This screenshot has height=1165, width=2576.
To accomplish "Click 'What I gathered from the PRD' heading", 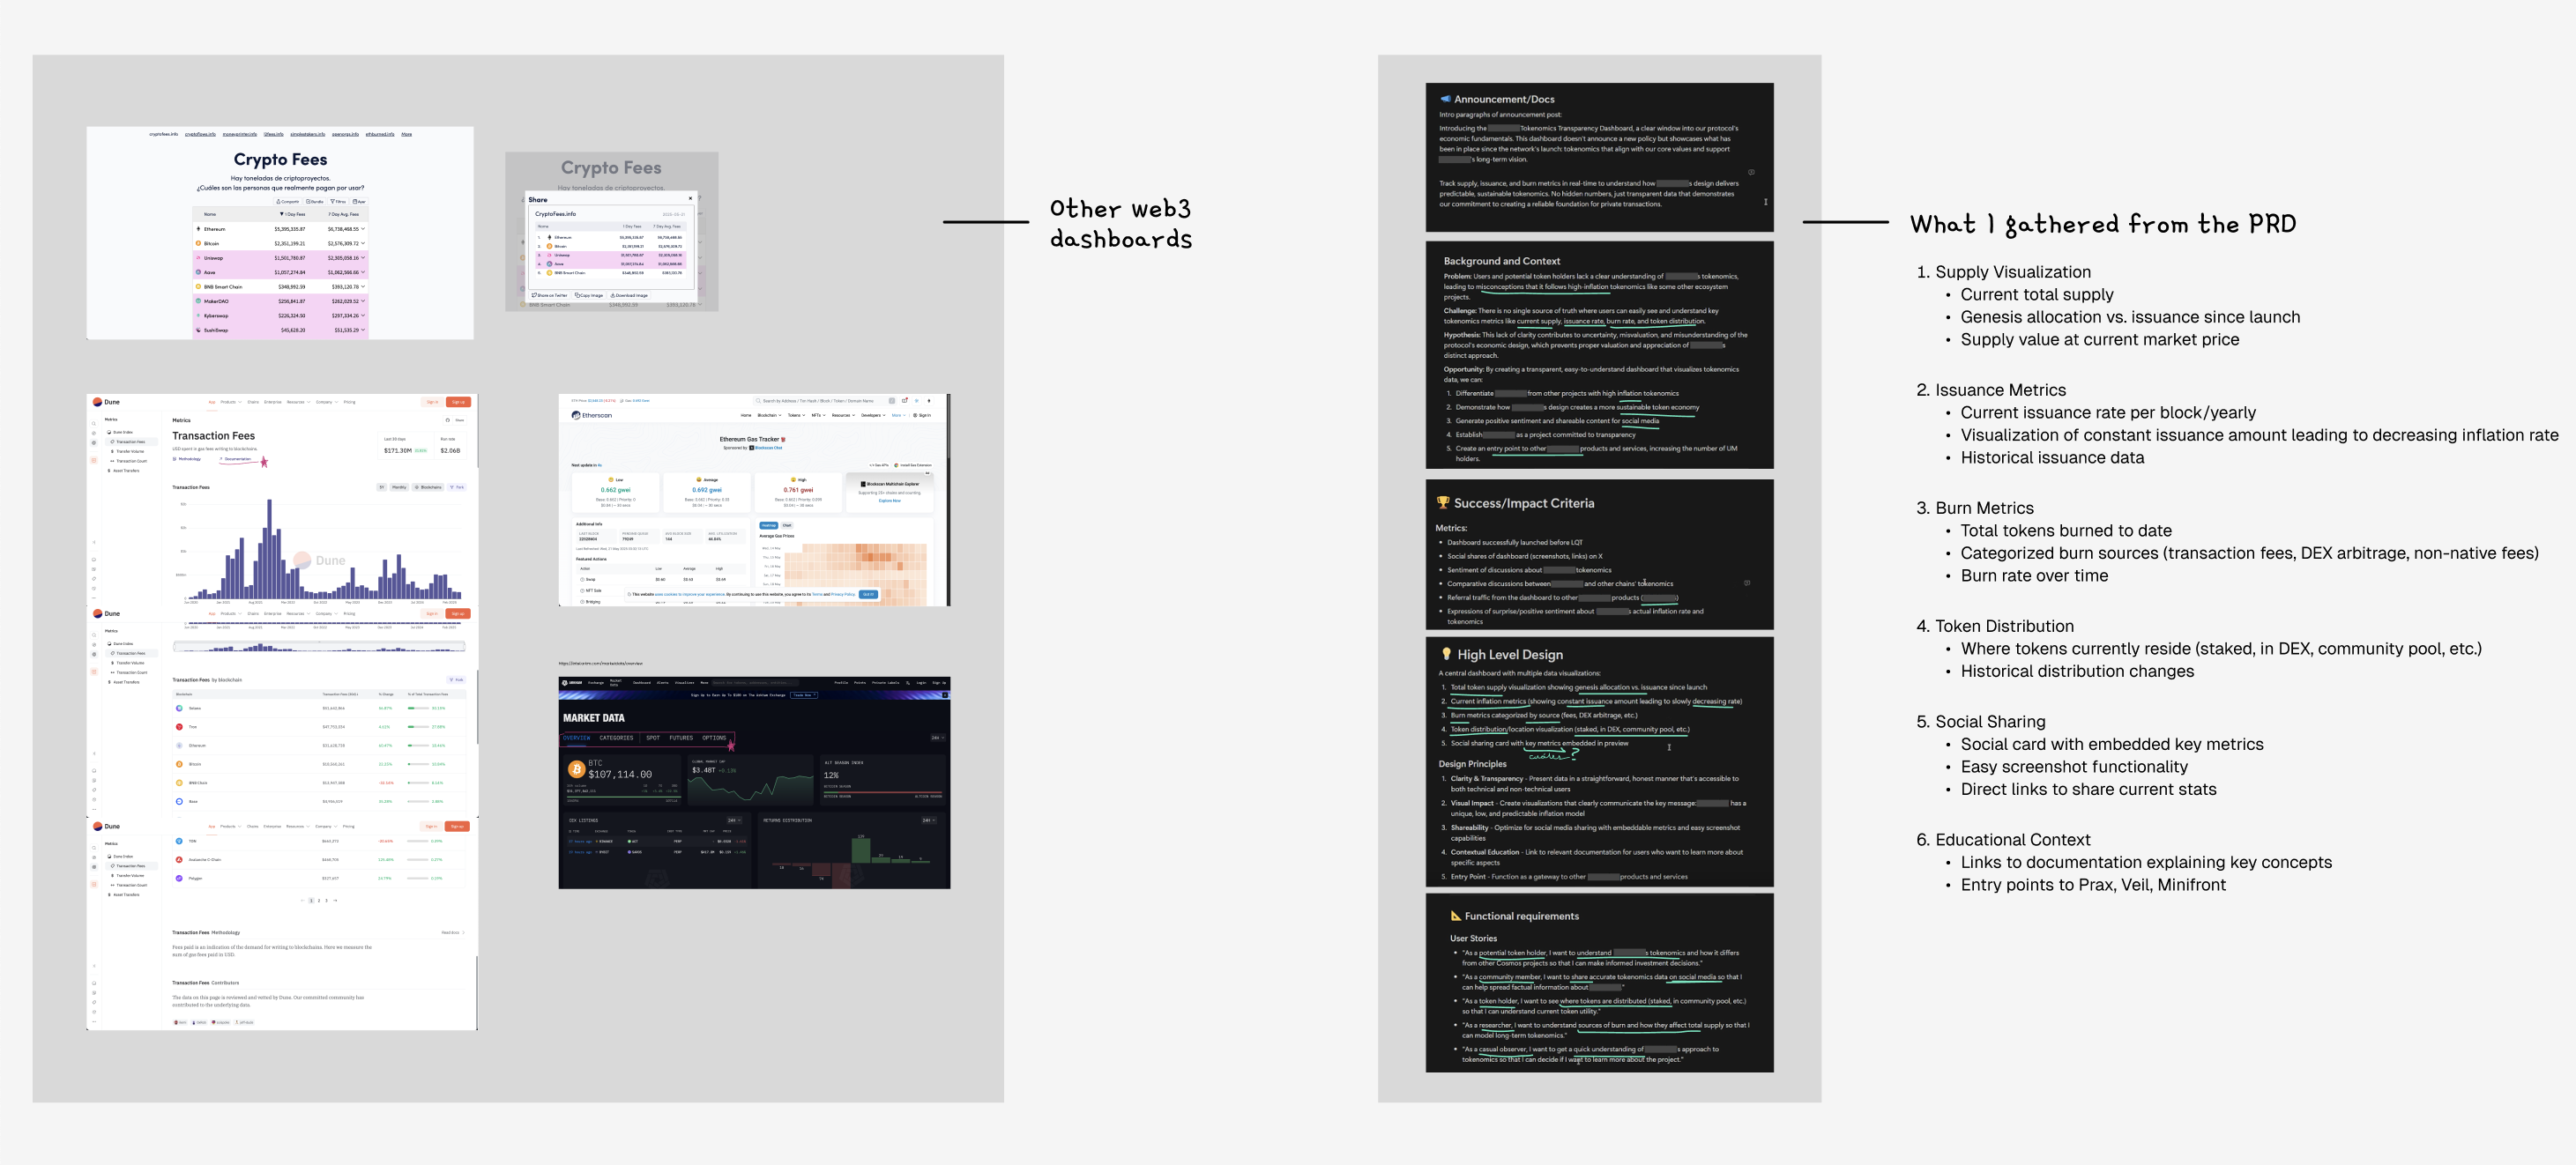I will point(2103,224).
